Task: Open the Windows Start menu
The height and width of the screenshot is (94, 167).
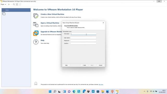Action: tap(50, 91)
